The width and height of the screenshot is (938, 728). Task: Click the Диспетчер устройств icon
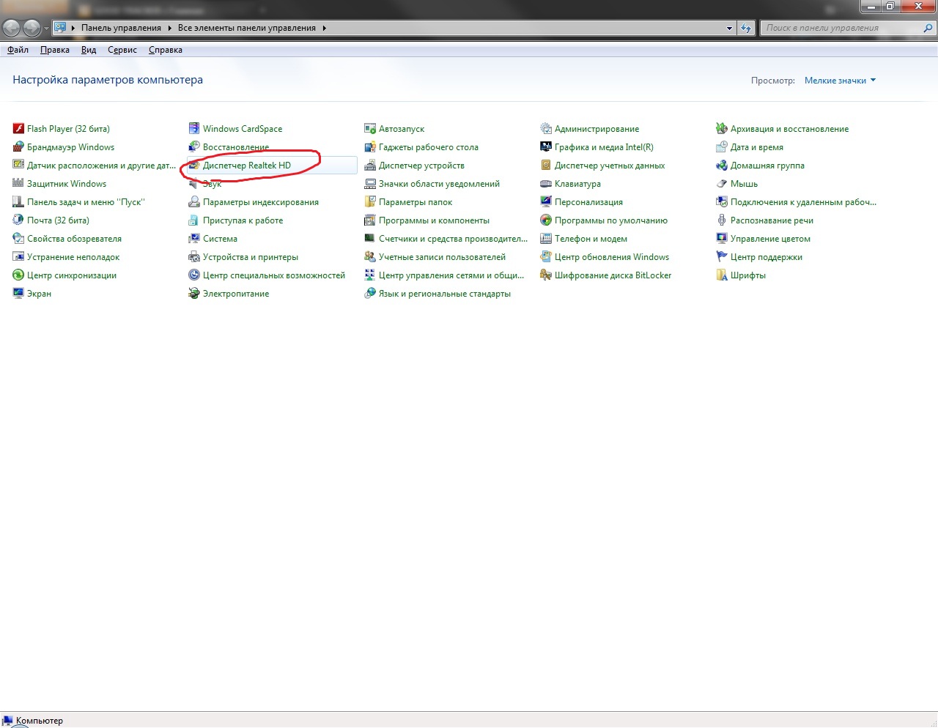(x=370, y=166)
